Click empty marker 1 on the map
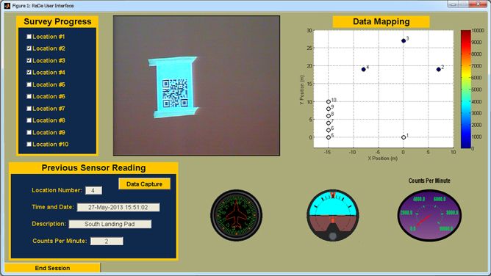This screenshot has width=491, height=276. point(404,137)
